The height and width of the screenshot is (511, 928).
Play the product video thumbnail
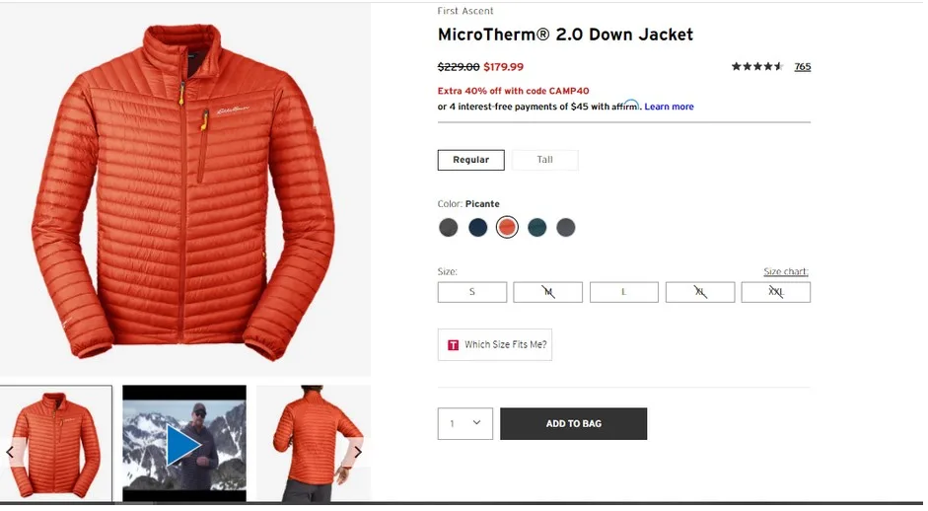click(x=184, y=445)
